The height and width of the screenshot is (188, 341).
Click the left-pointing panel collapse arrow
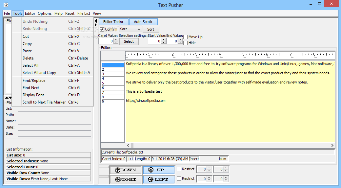coord(96,21)
